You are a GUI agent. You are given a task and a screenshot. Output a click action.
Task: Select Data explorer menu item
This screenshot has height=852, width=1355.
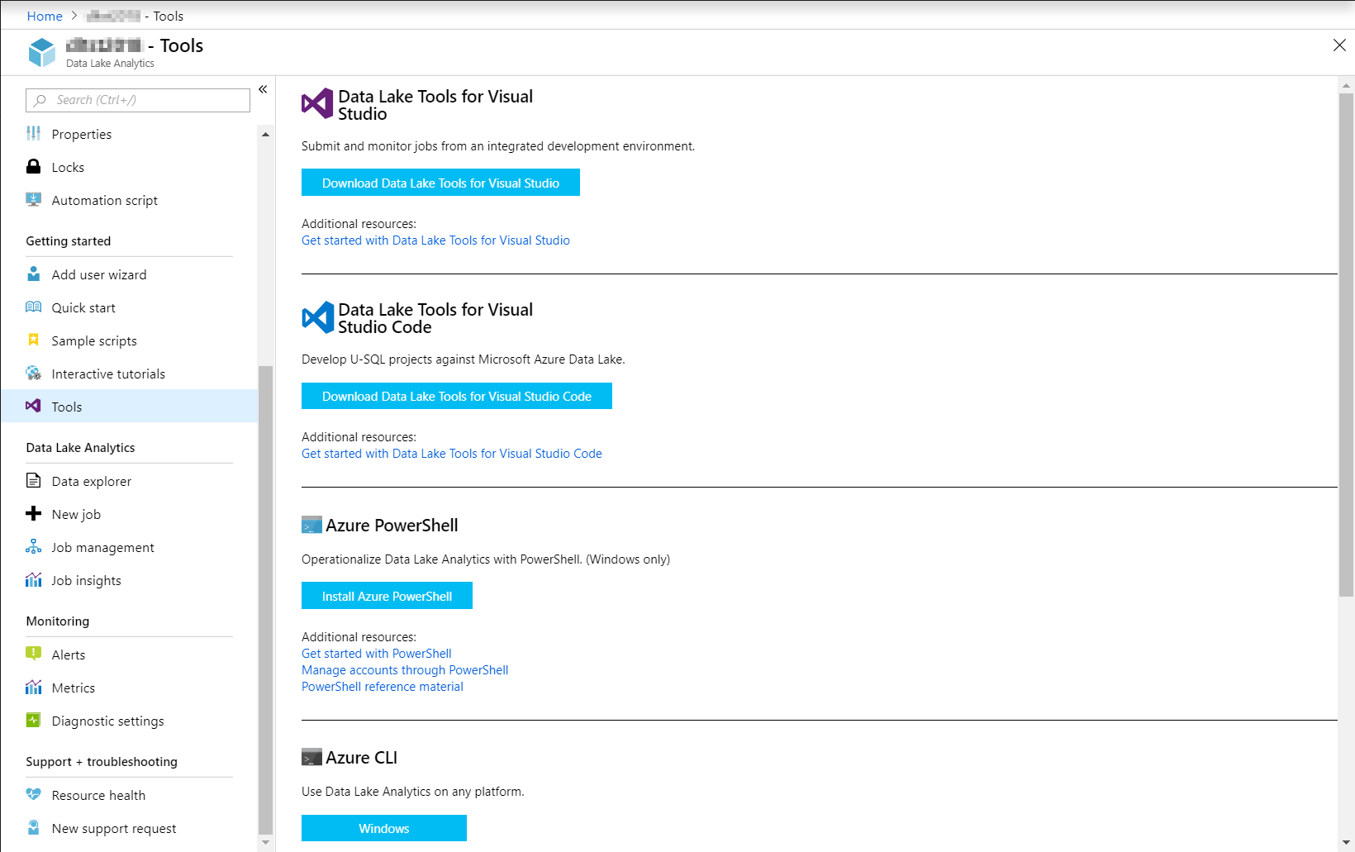[x=130, y=481]
